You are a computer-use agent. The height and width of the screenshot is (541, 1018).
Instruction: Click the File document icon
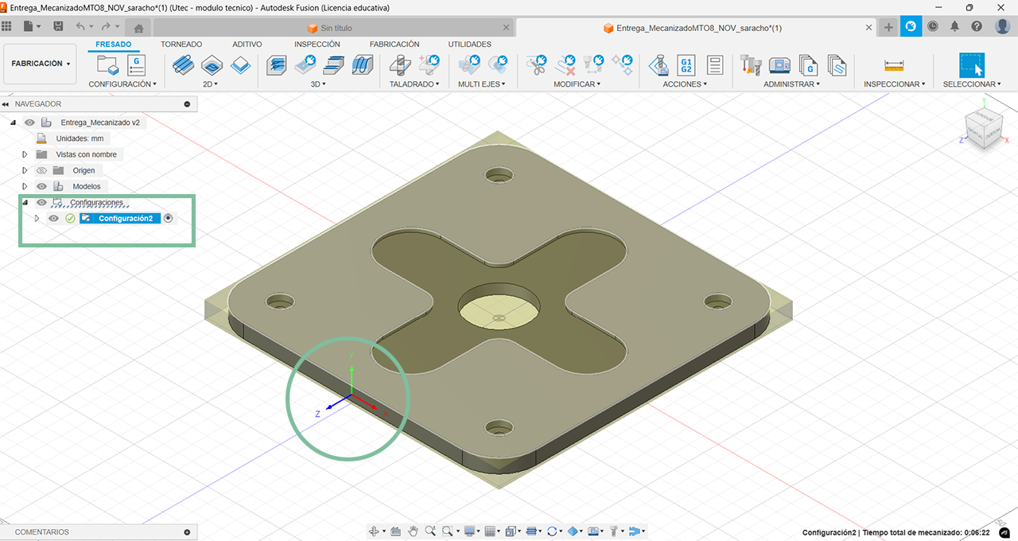point(29,26)
